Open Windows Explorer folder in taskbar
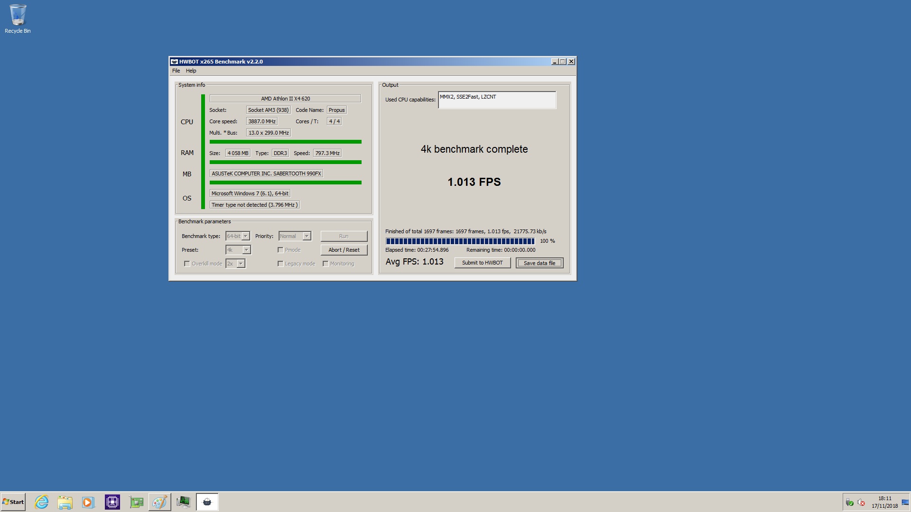Image resolution: width=911 pixels, height=512 pixels. point(65,502)
